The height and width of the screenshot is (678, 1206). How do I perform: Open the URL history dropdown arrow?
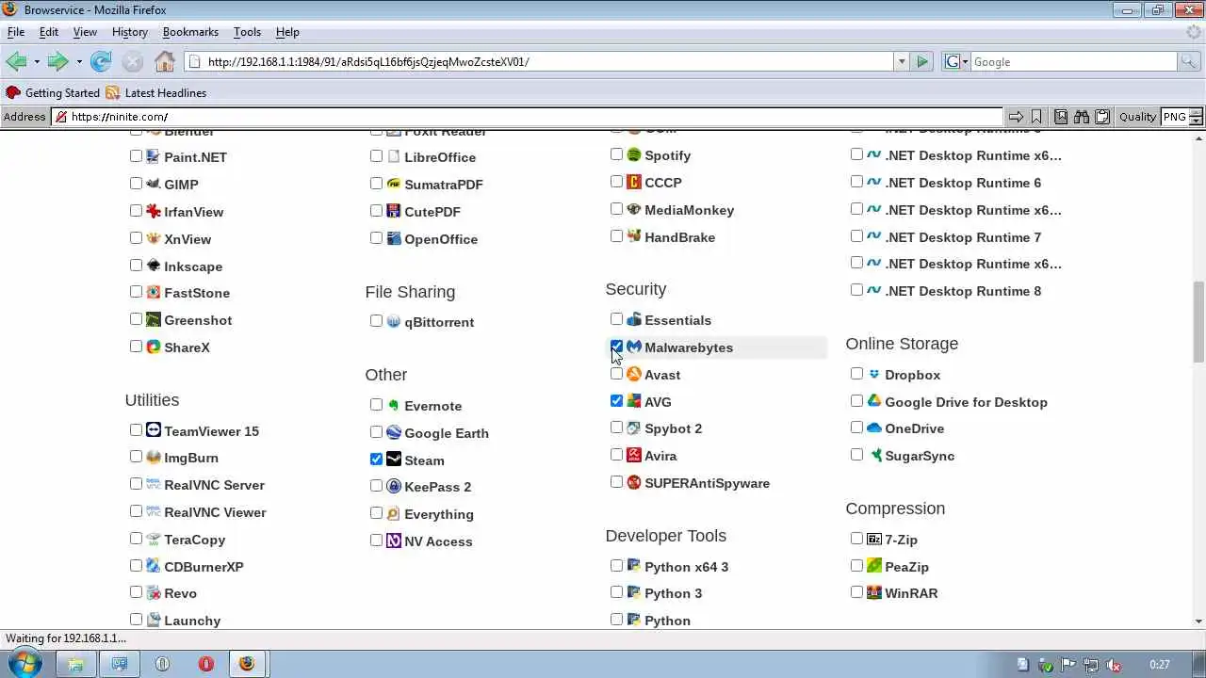(902, 62)
